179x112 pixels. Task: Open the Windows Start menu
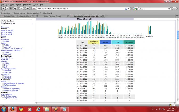click(3, 109)
